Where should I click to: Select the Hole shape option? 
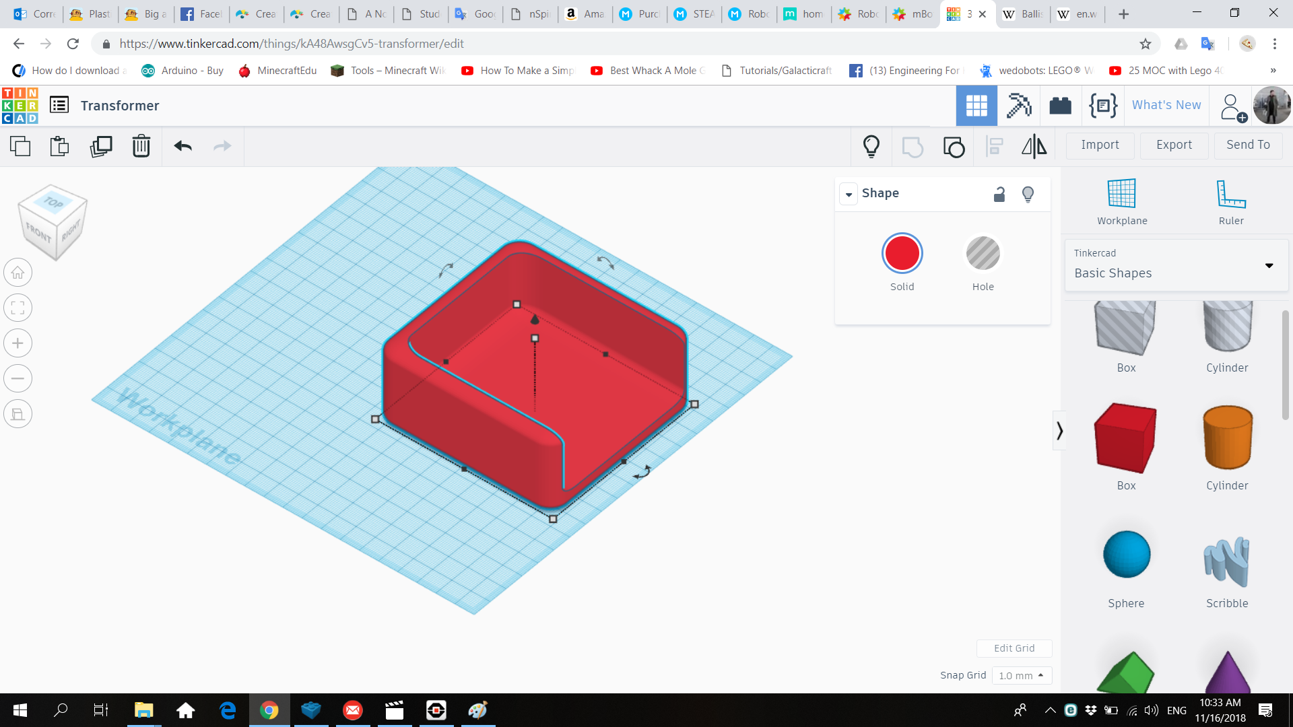pos(983,254)
